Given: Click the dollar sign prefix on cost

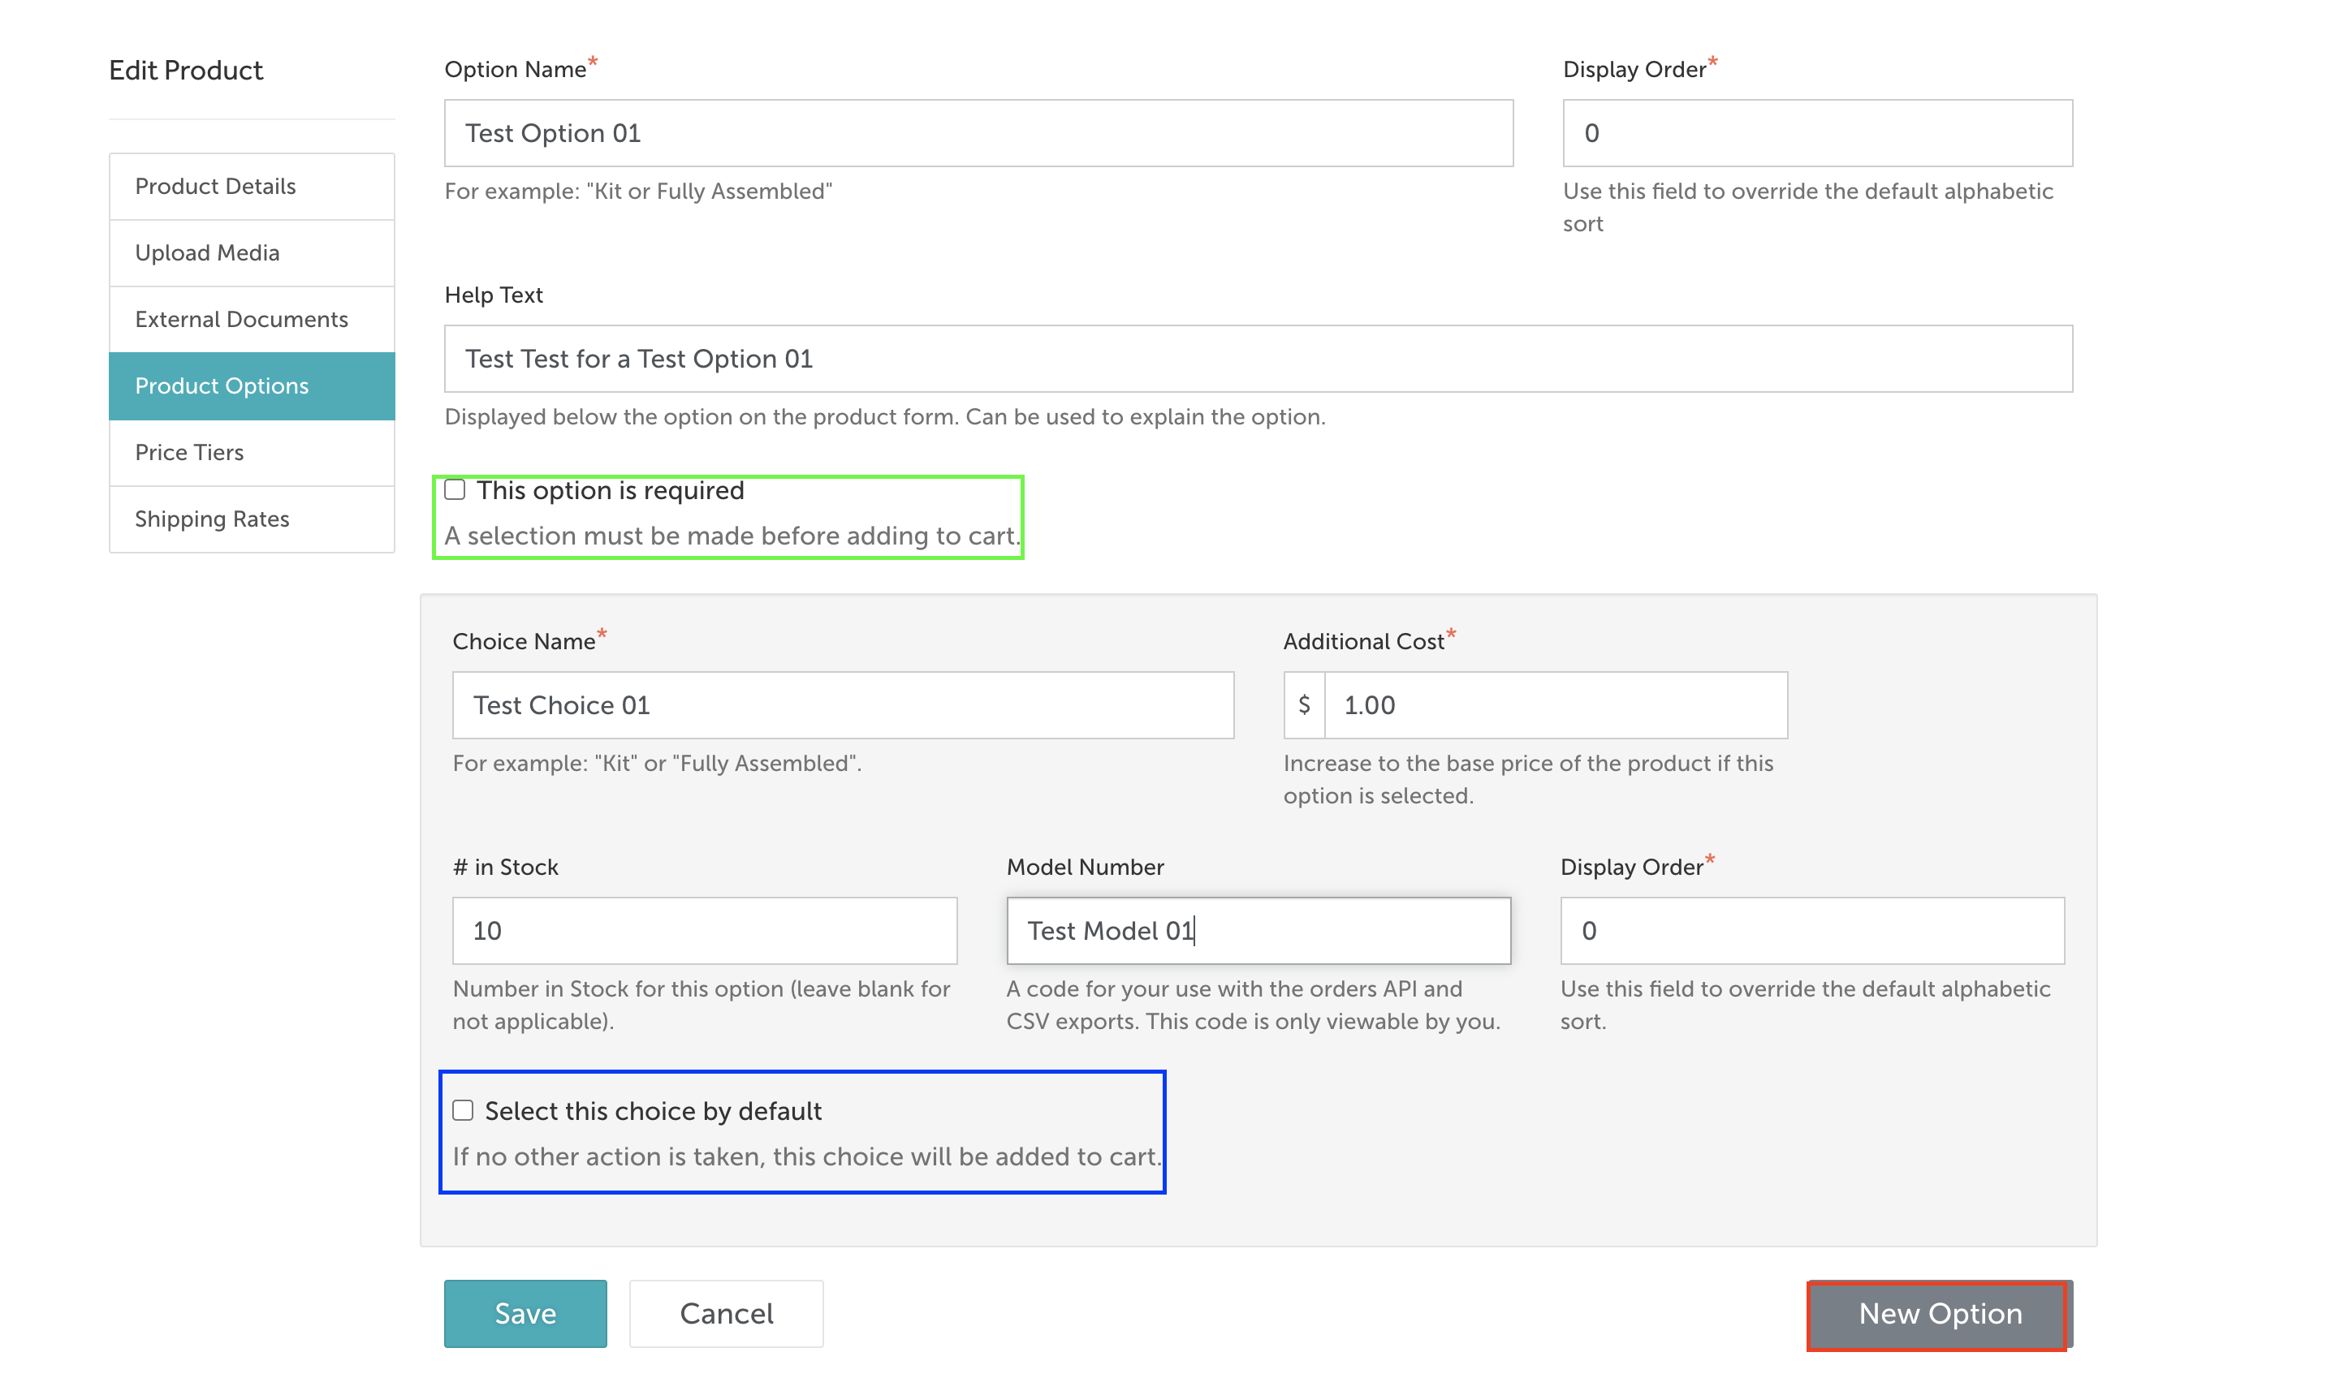Looking at the screenshot, I should 1303,704.
